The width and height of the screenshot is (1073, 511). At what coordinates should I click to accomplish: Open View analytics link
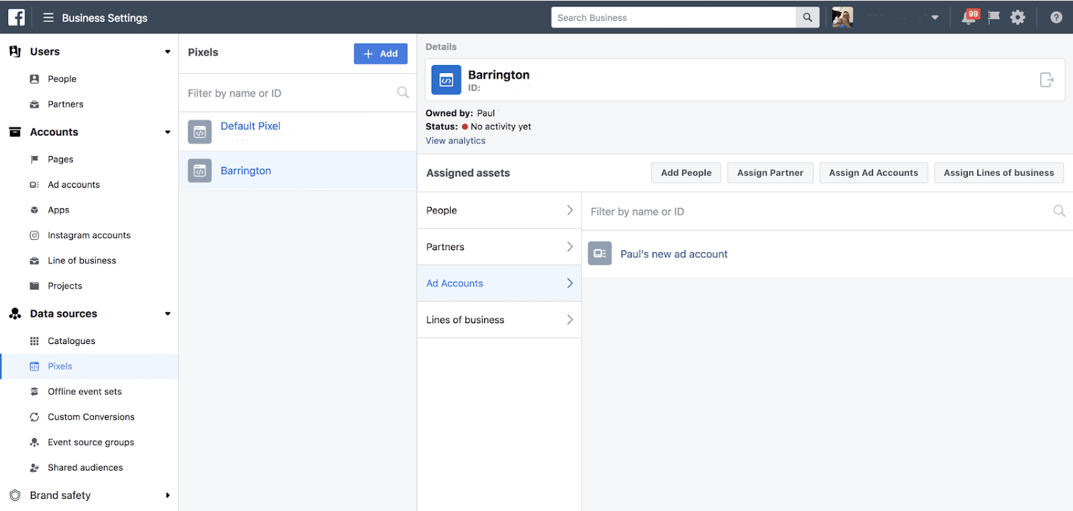(x=455, y=141)
